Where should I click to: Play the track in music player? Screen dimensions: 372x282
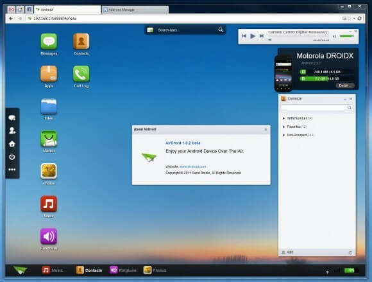point(253,36)
